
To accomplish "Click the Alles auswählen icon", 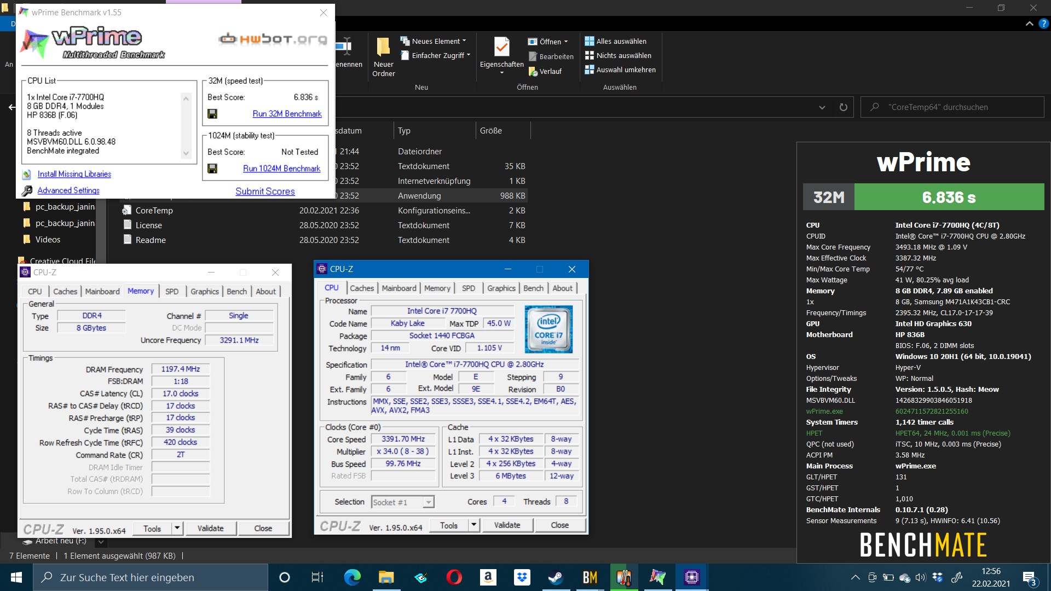I will 590,41.
